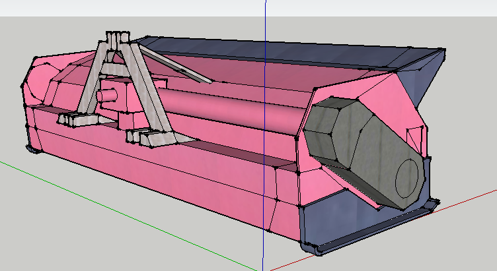
Task: Pick the short pink cylinder stub near the hitch
Action: coord(107,96)
